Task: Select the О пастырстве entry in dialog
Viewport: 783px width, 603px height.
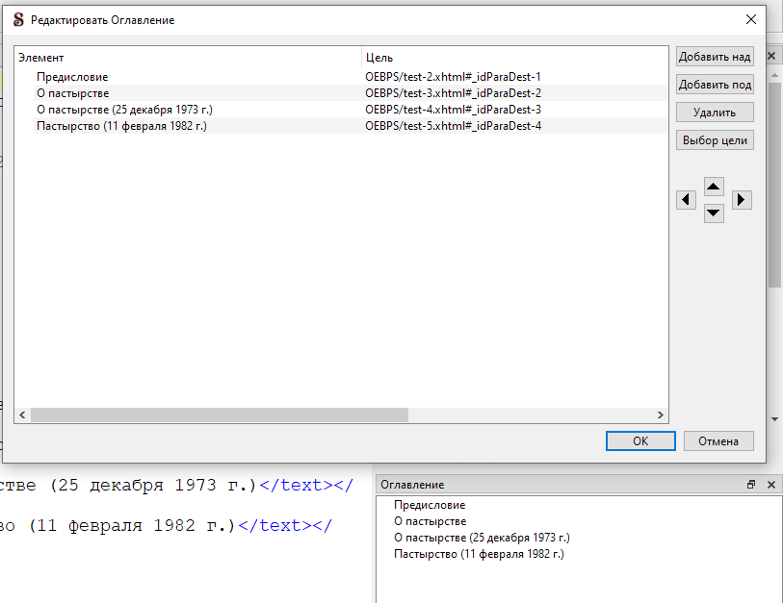Action: tap(73, 93)
